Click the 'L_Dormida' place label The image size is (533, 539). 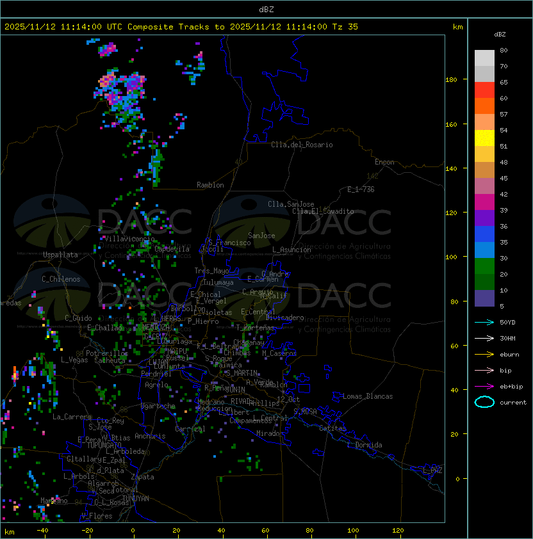[365, 445]
